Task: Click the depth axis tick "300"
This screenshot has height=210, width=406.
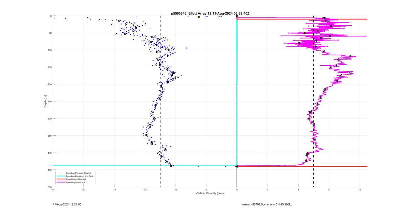Action: (x=49, y=119)
